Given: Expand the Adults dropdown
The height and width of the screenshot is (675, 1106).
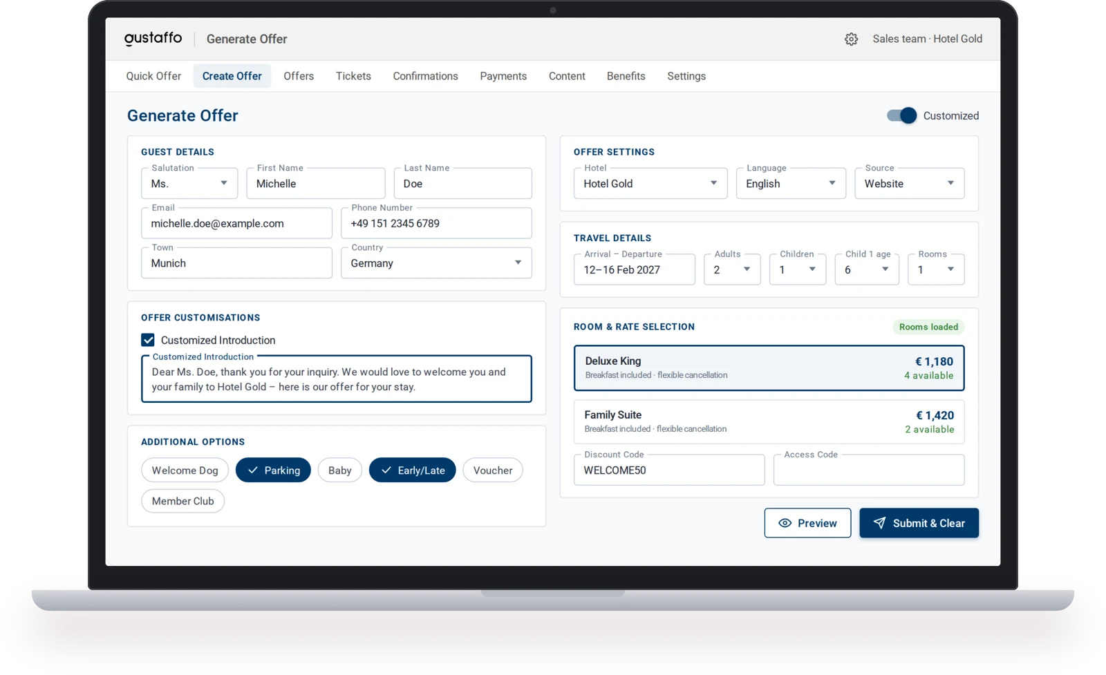Looking at the screenshot, I should (732, 269).
